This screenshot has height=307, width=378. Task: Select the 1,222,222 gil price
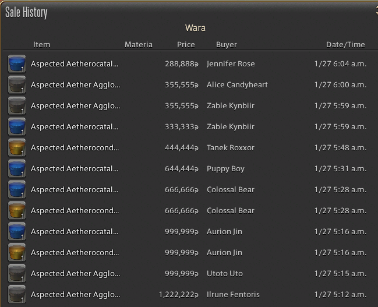tap(179, 295)
